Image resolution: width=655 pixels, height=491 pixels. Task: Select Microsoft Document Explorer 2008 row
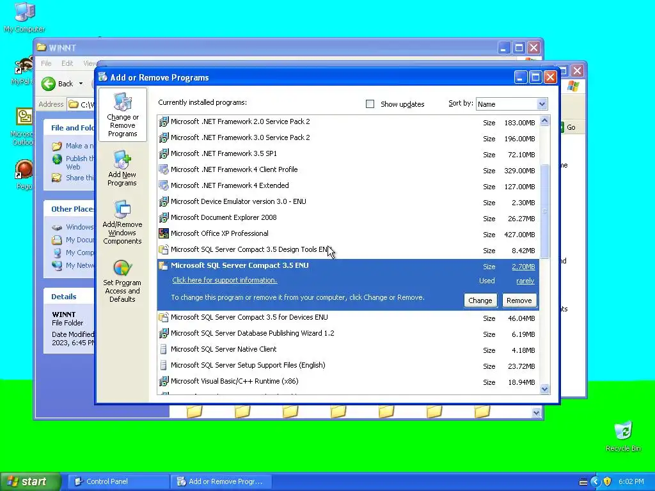click(x=348, y=218)
